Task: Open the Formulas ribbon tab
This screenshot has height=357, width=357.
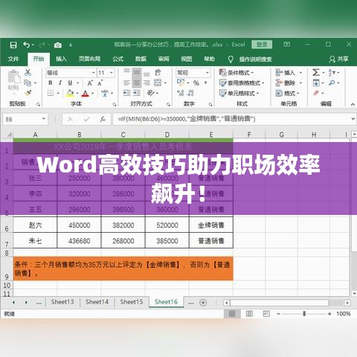Action: (118, 59)
